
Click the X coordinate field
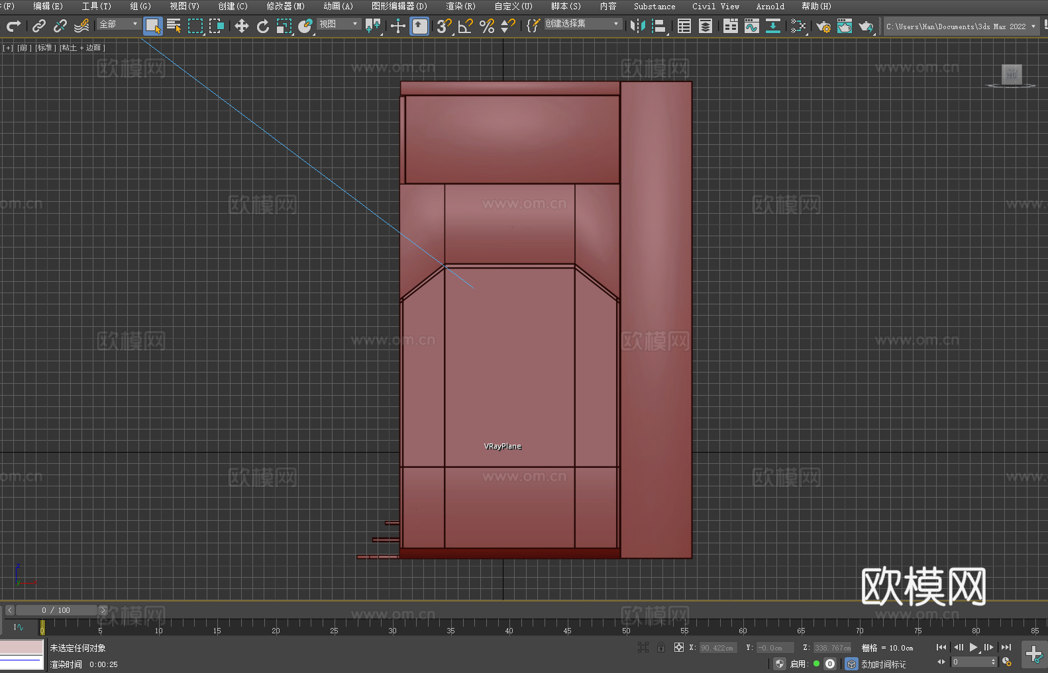coord(718,648)
